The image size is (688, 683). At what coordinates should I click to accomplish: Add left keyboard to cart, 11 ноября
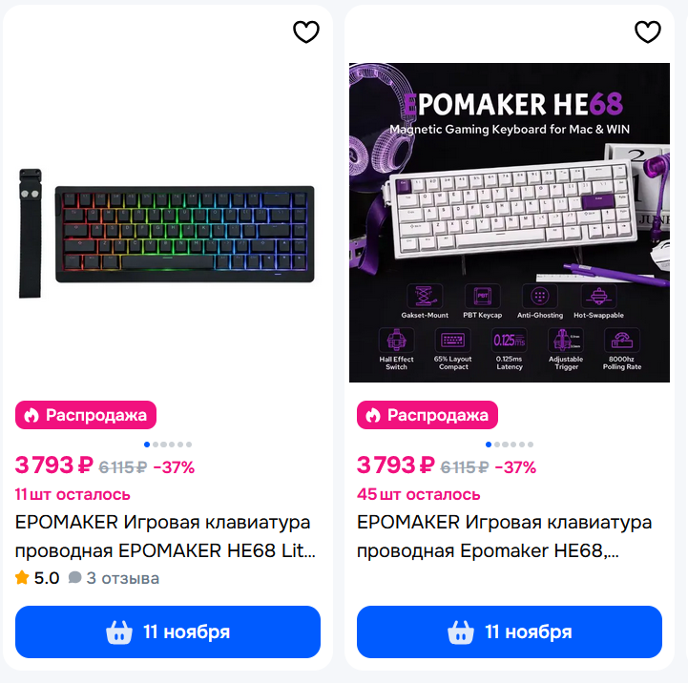(168, 631)
